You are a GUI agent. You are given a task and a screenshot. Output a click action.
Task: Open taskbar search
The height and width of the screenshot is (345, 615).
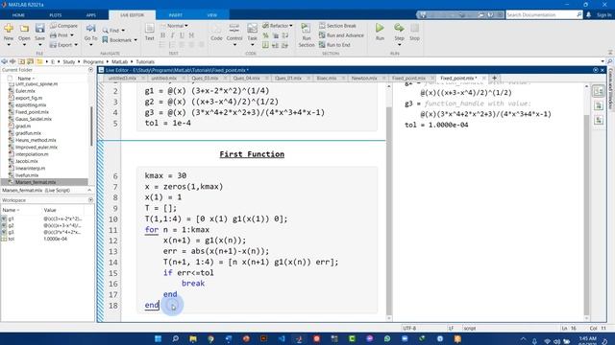point(176,338)
